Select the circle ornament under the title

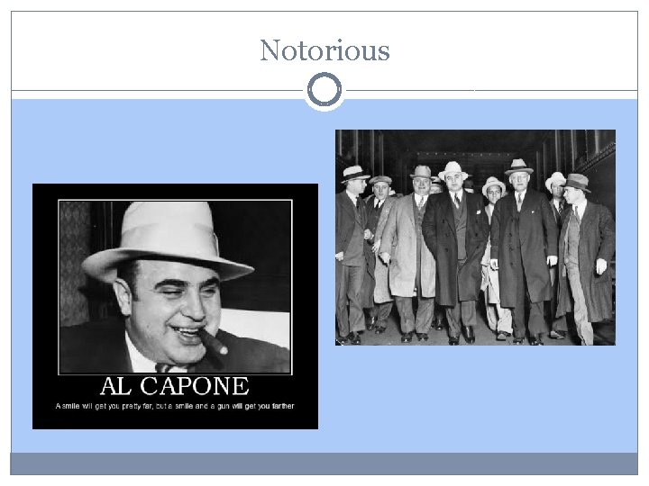pyautogui.click(x=324, y=89)
